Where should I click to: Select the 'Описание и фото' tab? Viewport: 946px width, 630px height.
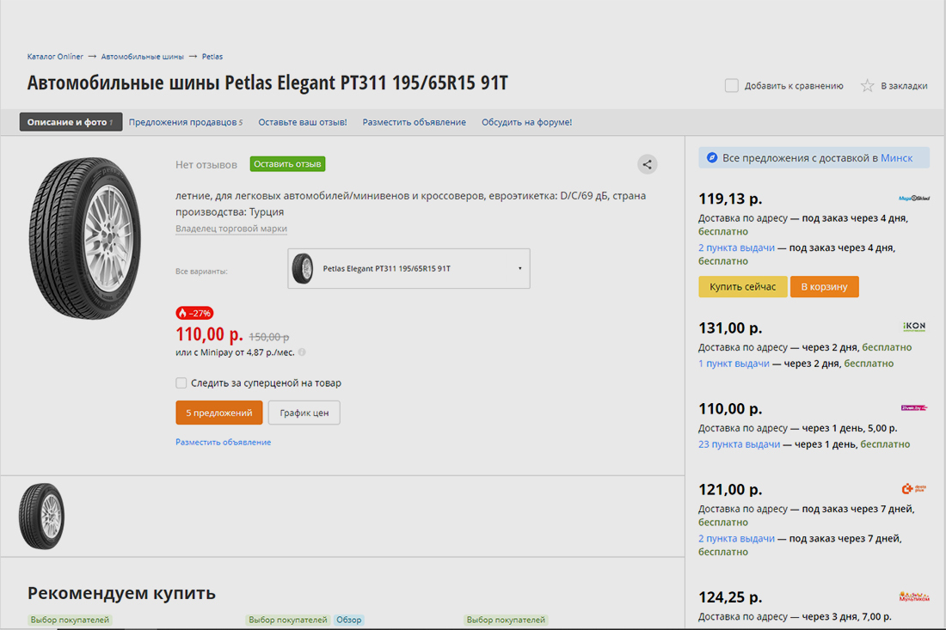(71, 122)
